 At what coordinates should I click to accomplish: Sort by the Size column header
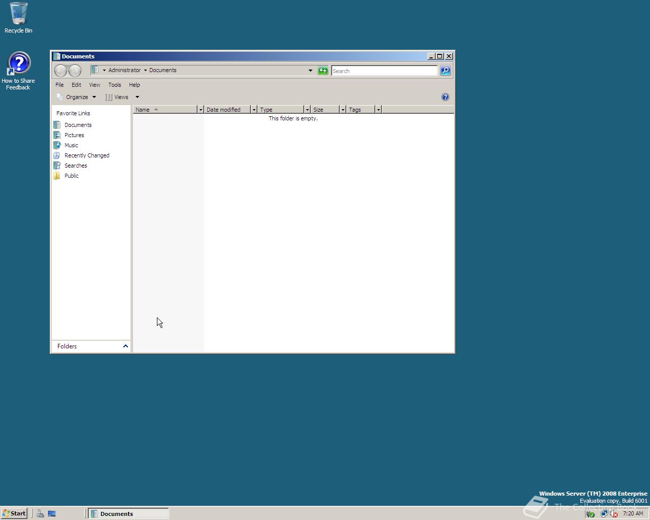[325, 110]
